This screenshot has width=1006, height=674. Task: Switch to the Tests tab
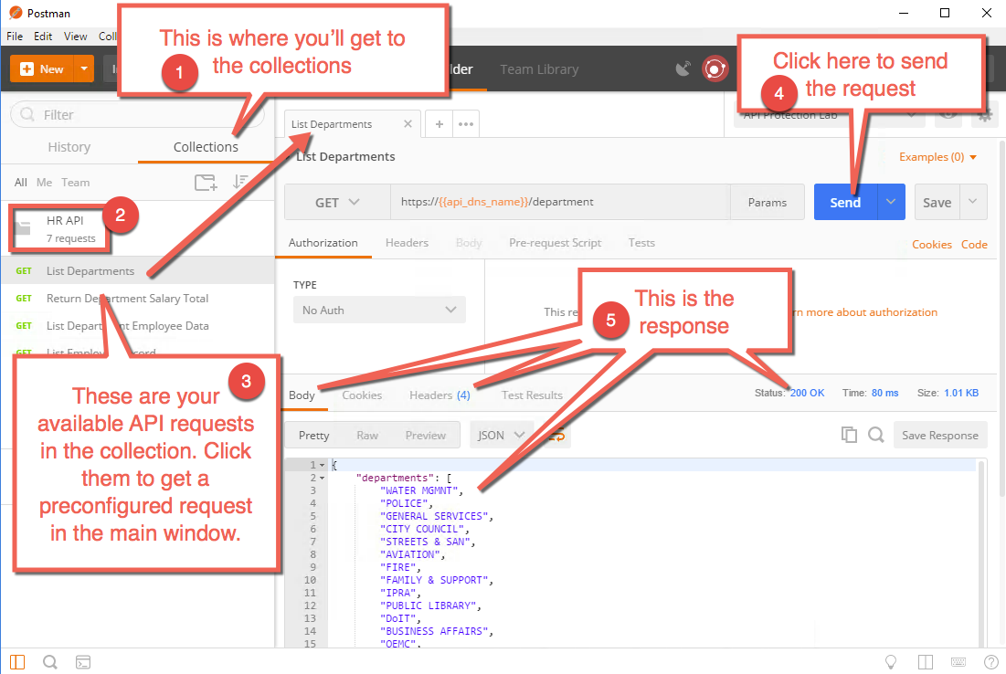tap(641, 243)
